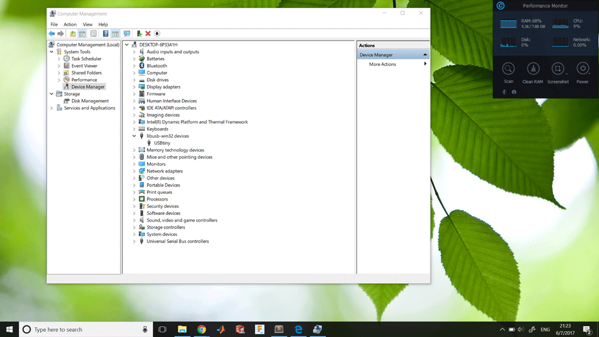599x337 pixels.
Task: Click the Update device driver toolbar icon
Action: pyautogui.click(x=139, y=34)
